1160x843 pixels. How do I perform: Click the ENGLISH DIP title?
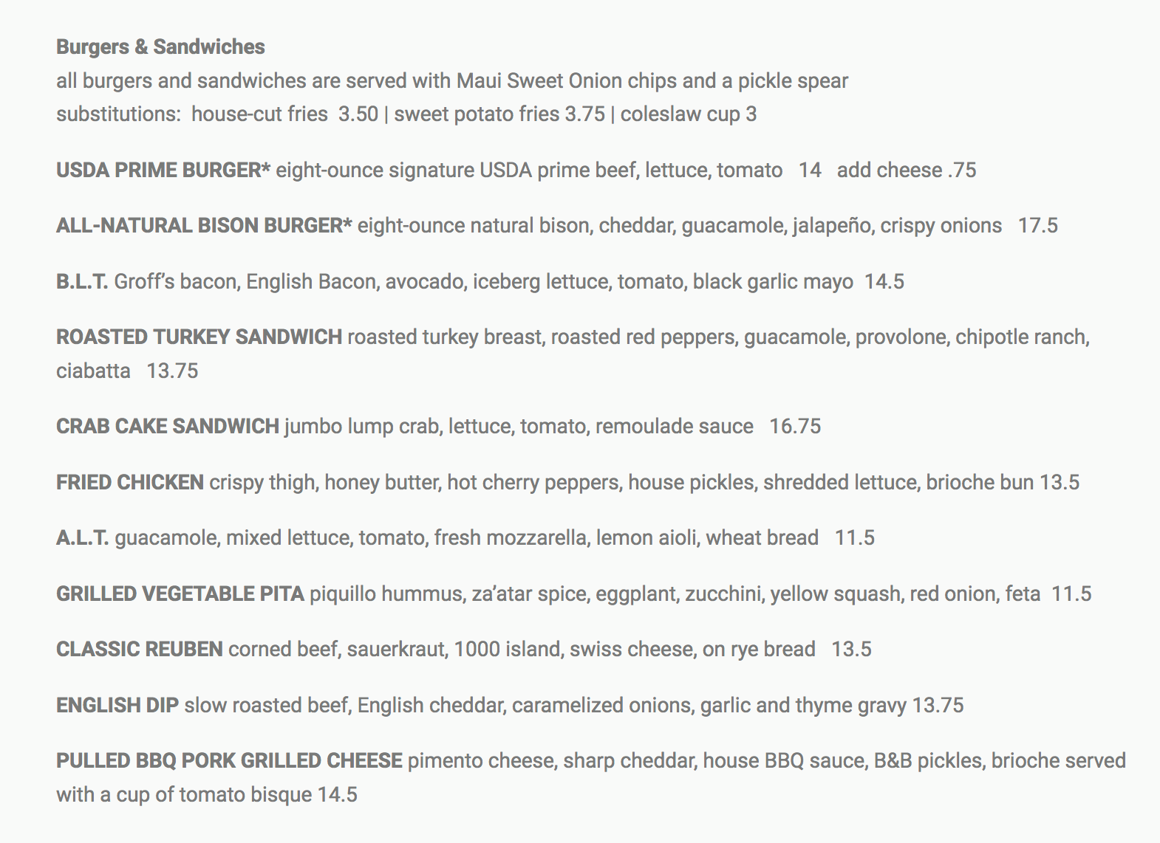(117, 706)
